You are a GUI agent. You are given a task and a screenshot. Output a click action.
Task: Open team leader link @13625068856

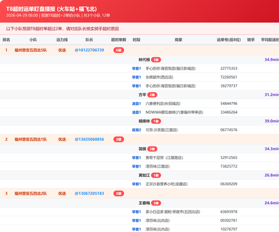(x=89, y=139)
